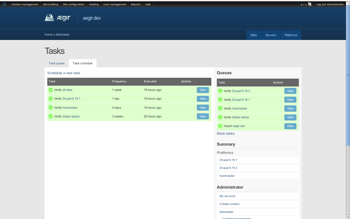The image size is (350, 219).
Task: View the scheduled Verify Drupal 6.19 1 task
Action: coord(203,99)
